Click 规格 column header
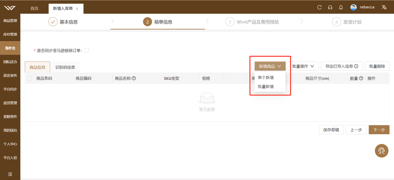This screenshot has height=180, width=394. click(206, 78)
